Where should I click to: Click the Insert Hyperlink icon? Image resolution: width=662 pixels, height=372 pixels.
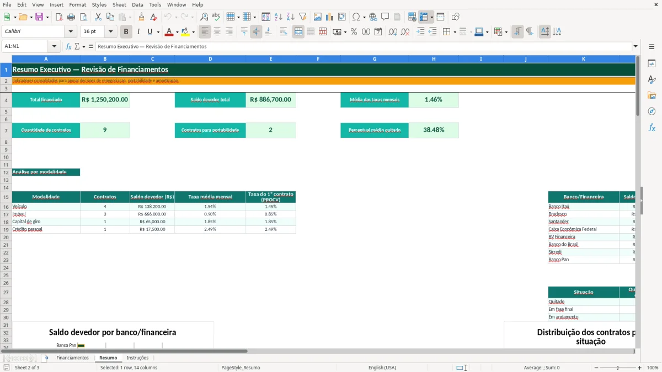click(373, 17)
